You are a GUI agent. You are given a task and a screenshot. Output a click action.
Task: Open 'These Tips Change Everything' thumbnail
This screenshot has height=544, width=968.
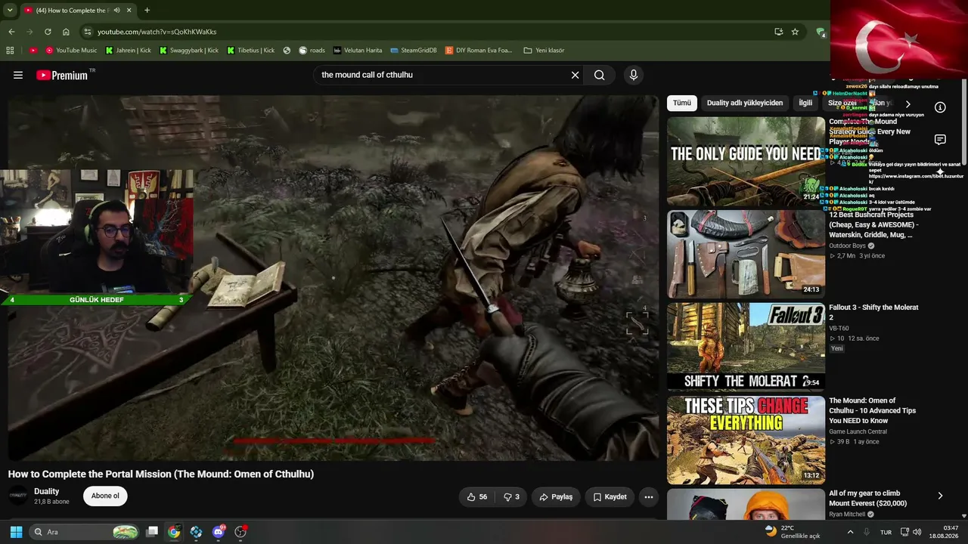pos(746,440)
